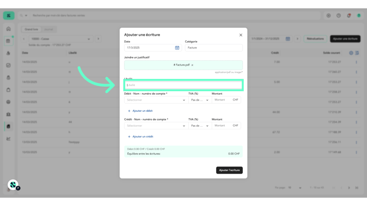The width and height of the screenshot is (367, 206).
Task: Switch to the Grand livre tab
Action: 31,29
